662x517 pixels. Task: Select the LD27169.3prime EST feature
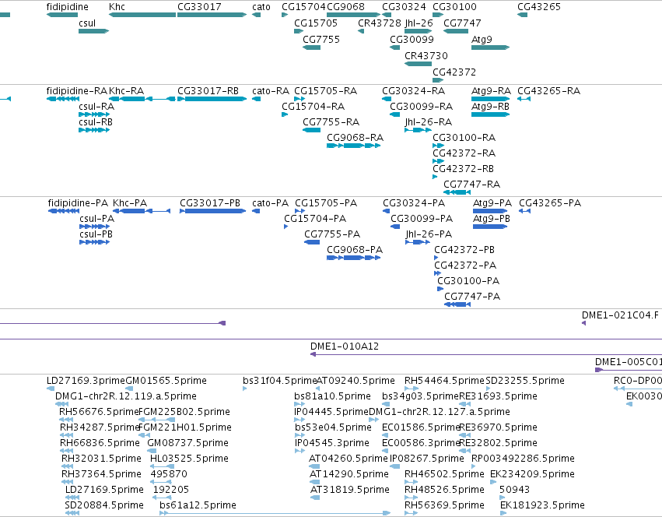tap(51, 389)
